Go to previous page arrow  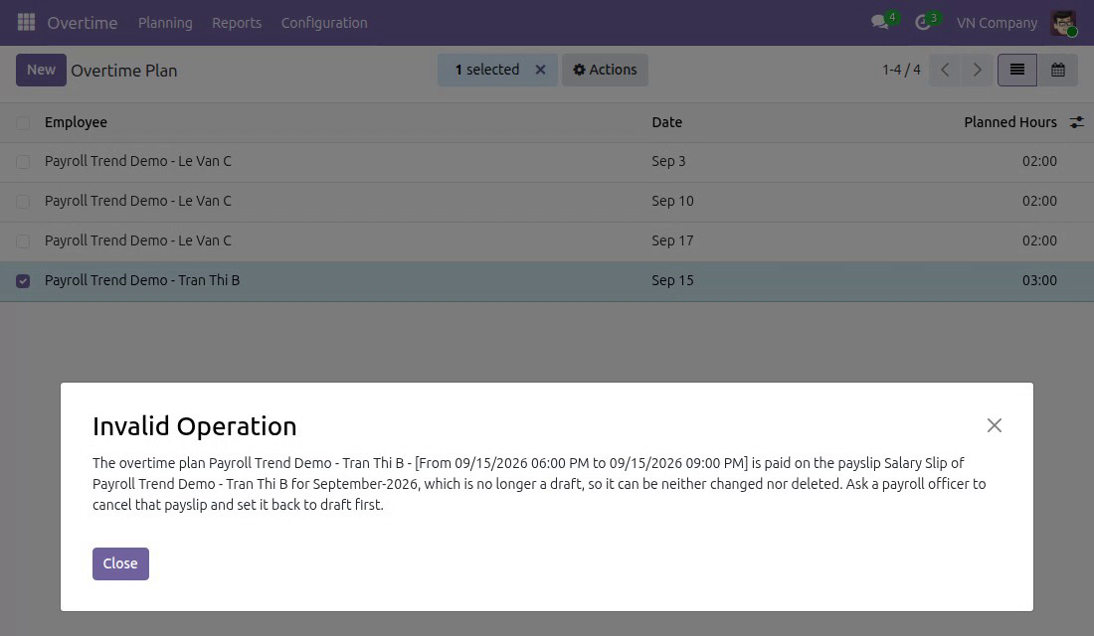(945, 70)
